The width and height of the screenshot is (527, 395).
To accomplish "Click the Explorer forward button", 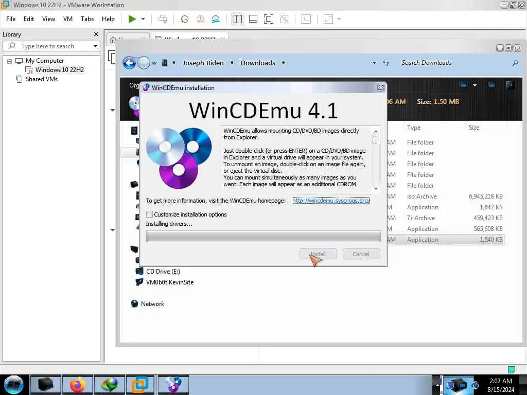I will click(144, 63).
